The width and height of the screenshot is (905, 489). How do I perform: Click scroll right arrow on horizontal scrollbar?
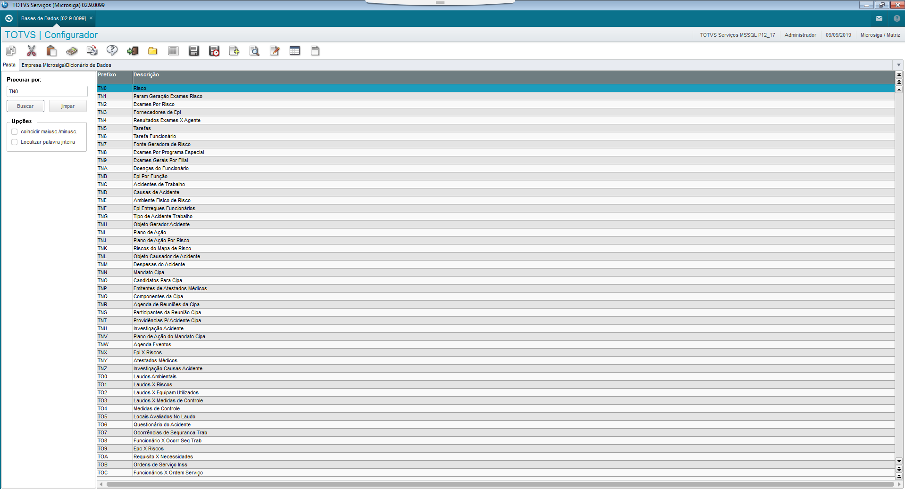click(898, 484)
